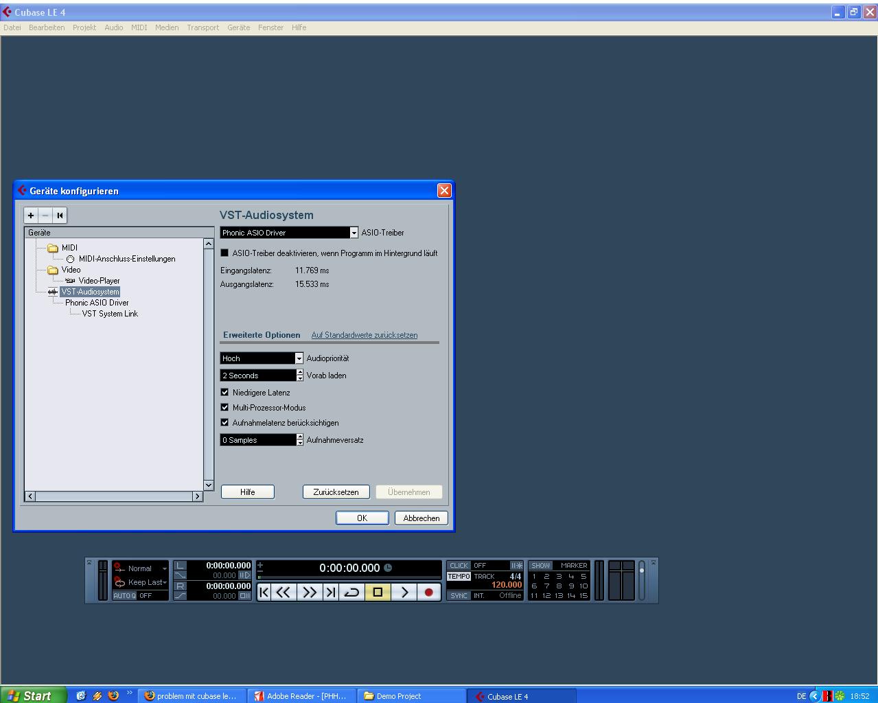Click the Windows Start button
This screenshot has height=703, width=878.
34,695
